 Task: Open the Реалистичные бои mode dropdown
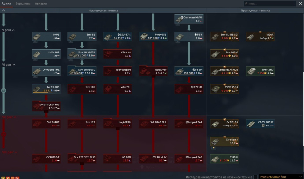coord(281,177)
